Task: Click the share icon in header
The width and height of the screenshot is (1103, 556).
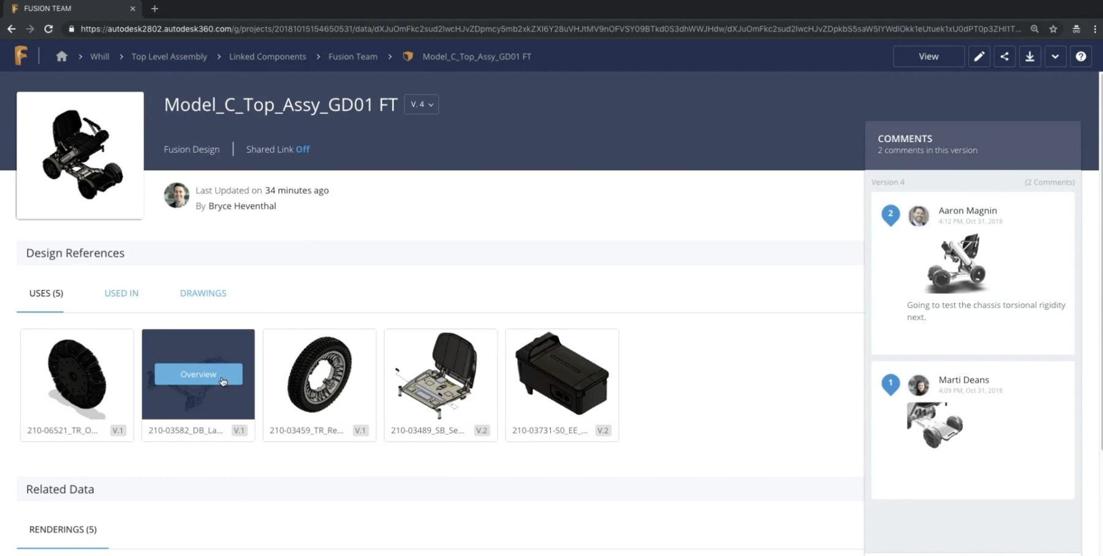Action: pos(1004,56)
